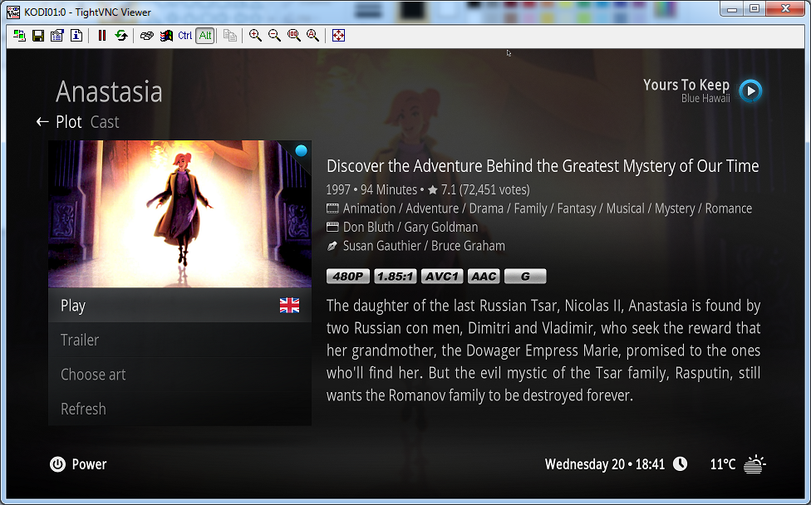Enable auto zoom magnifier icon
Screen dimensions: 811x505
click(x=313, y=36)
